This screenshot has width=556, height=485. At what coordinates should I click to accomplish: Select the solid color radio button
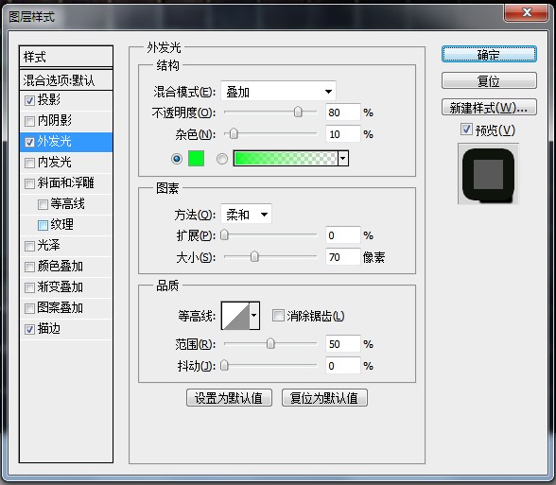(x=177, y=159)
